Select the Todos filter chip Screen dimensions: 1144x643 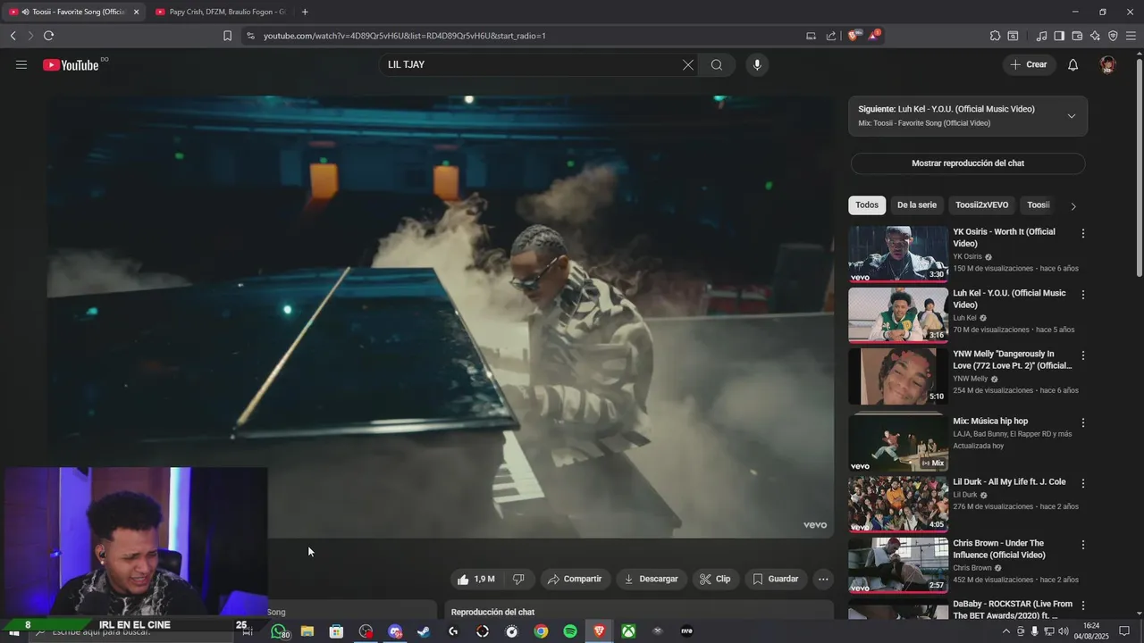pyautogui.click(x=867, y=205)
